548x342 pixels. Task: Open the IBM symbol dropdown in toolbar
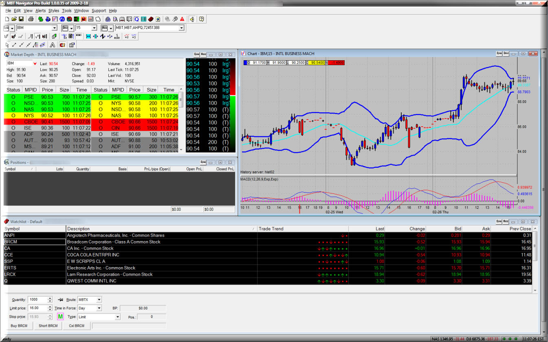[55, 28]
